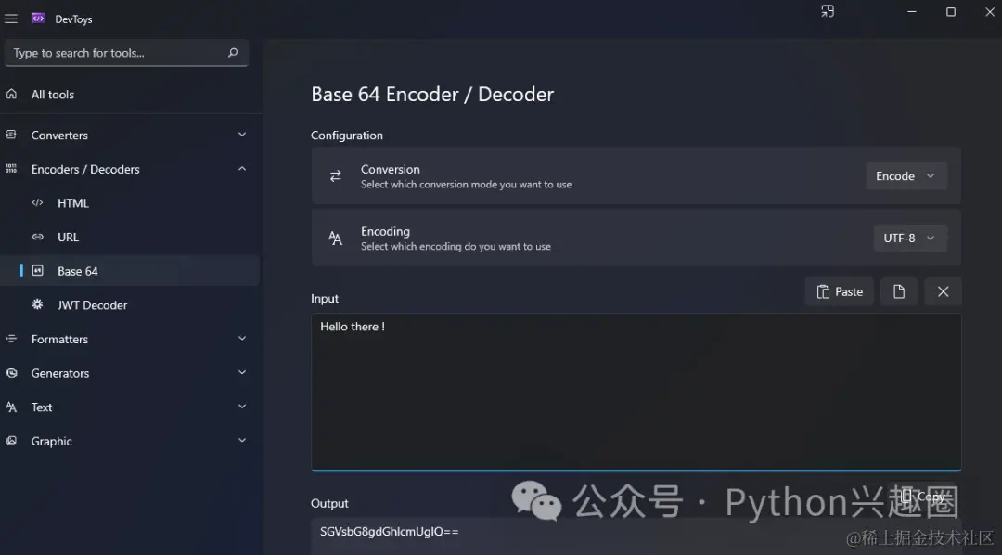Viewport: 1002px width, 555px height.
Task: Expand the Converters group chevron
Action: (242, 135)
